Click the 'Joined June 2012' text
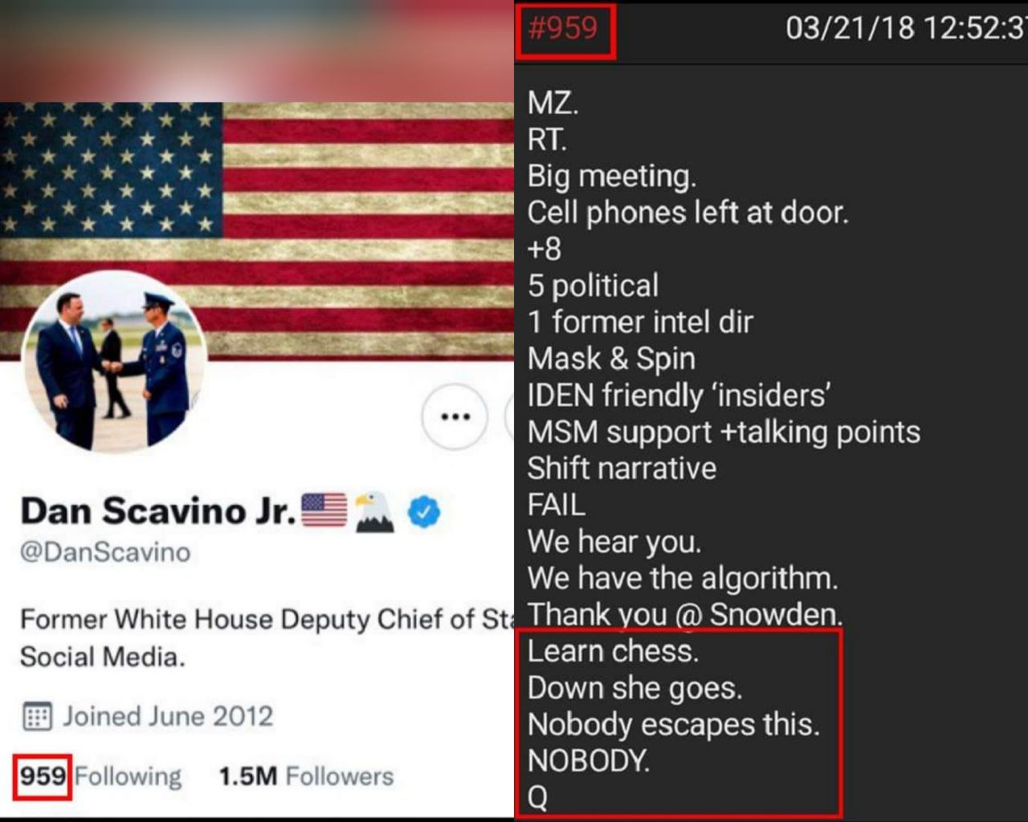This screenshot has width=1028, height=822. 168,716
